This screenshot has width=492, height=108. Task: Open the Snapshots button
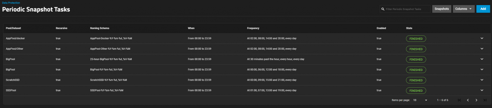[442, 9]
